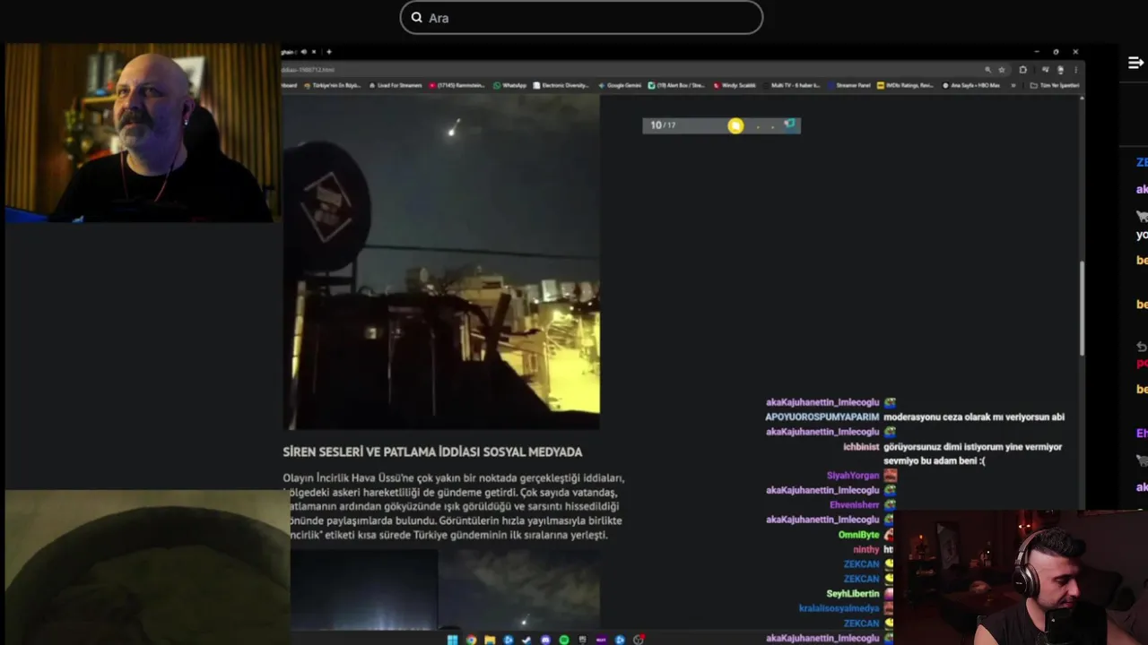Open Chrome from the taskbar
Screen dimensions: 1148x645
[472, 639]
